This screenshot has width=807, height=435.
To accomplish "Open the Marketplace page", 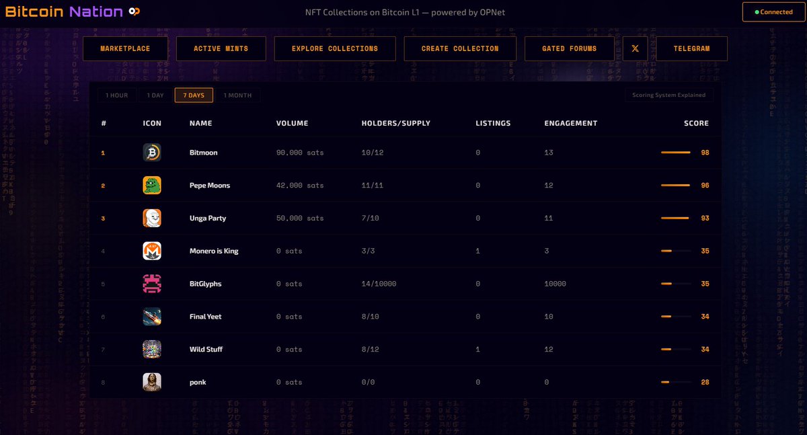I will [x=125, y=48].
